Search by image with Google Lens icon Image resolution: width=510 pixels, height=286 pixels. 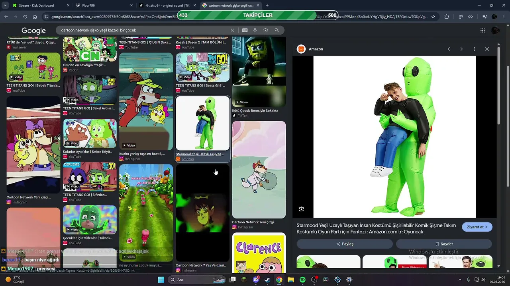265,30
